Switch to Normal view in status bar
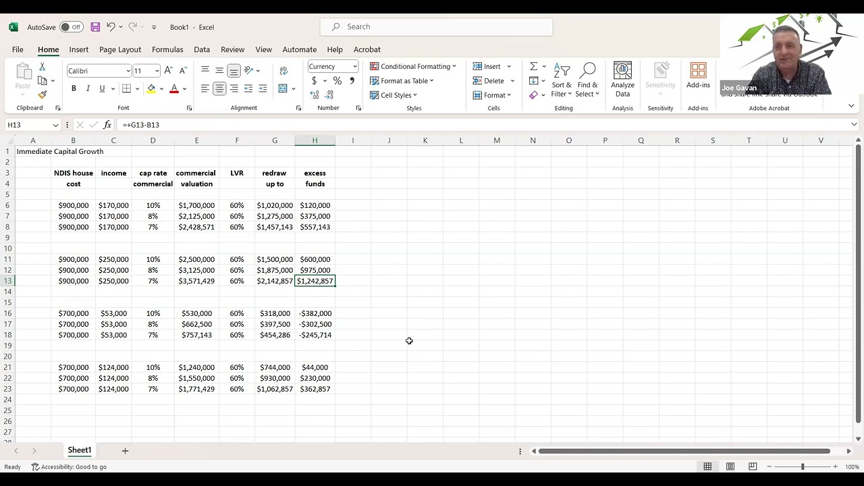 [707, 466]
